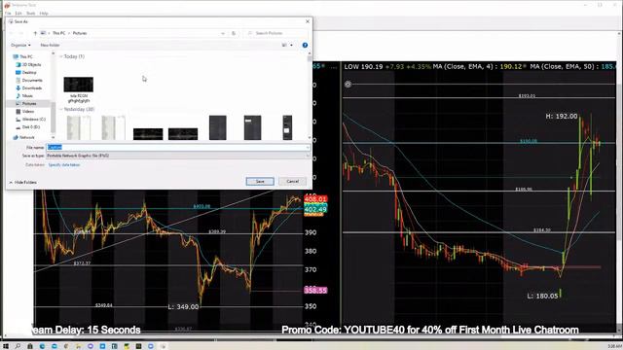Expand the address bar history dropdown
This screenshot has height=350, width=623.
click(x=223, y=33)
